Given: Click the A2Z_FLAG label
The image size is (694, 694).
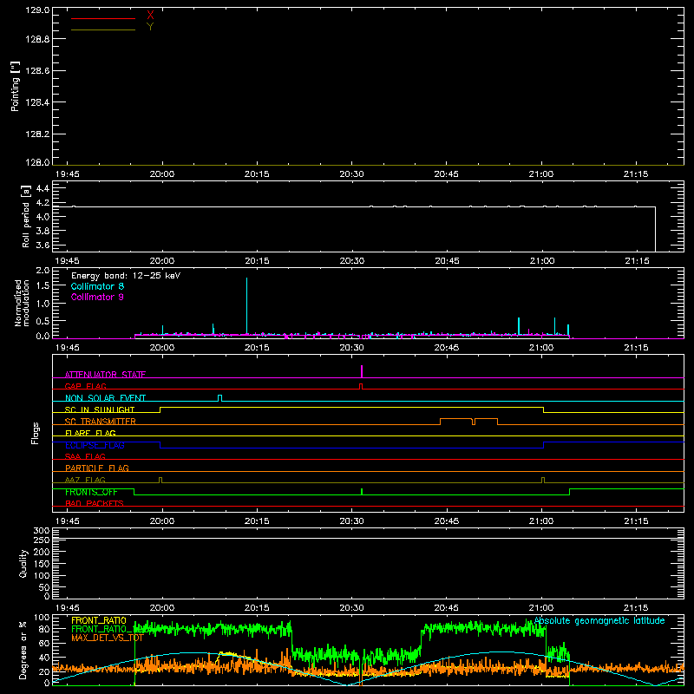Looking at the screenshot, I should click(x=85, y=480).
